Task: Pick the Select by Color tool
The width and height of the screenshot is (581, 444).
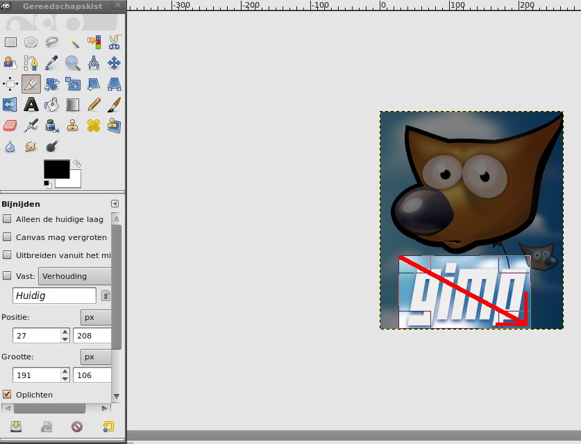Action: (94, 42)
